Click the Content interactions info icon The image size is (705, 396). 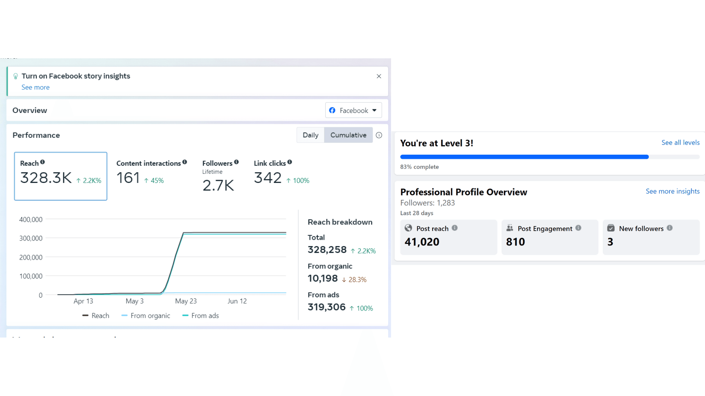click(185, 162)
